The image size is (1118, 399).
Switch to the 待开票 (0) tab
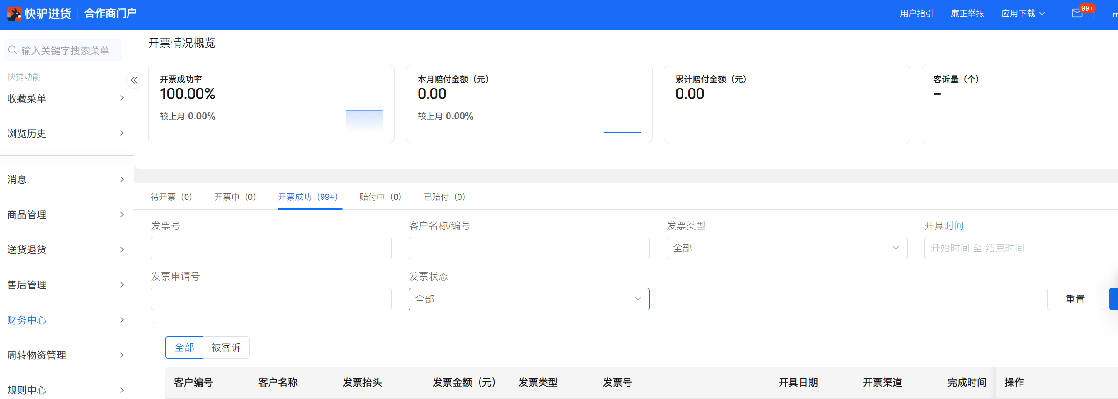(x=171, y=197)
